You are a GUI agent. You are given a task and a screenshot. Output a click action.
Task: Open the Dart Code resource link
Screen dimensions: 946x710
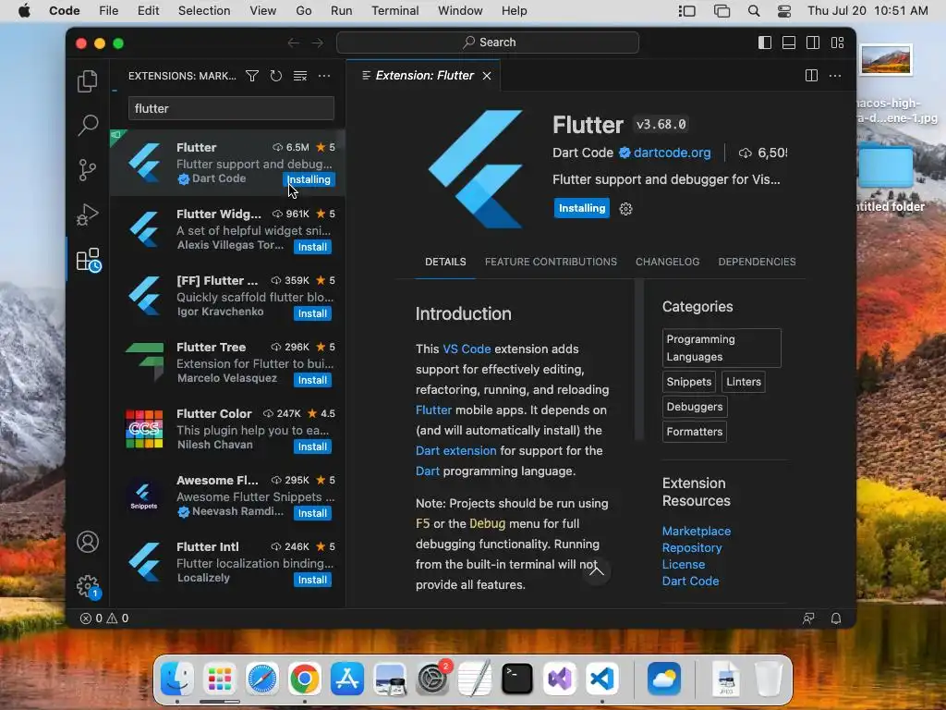point(691,581)
